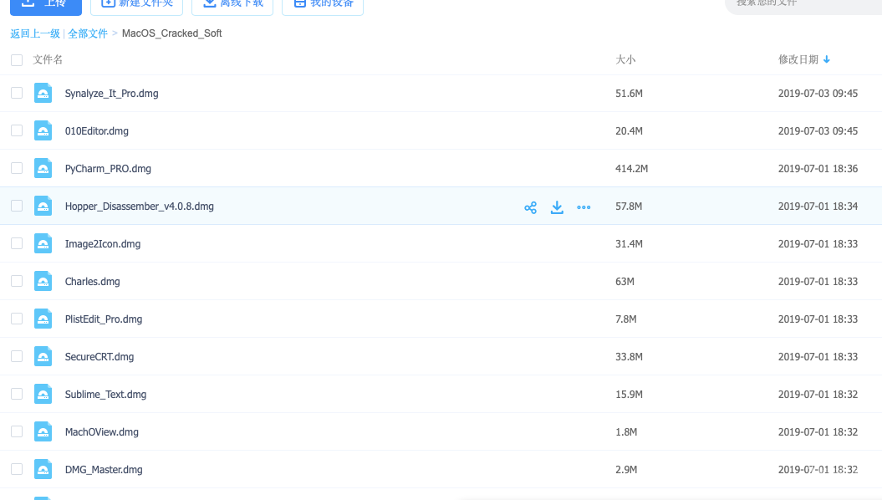Viewport: 882px width, 500px height.
Task: Download Hopper_Disassember_v4.0.8.dmg via download arrow icon
Action: tap(557, 207)
